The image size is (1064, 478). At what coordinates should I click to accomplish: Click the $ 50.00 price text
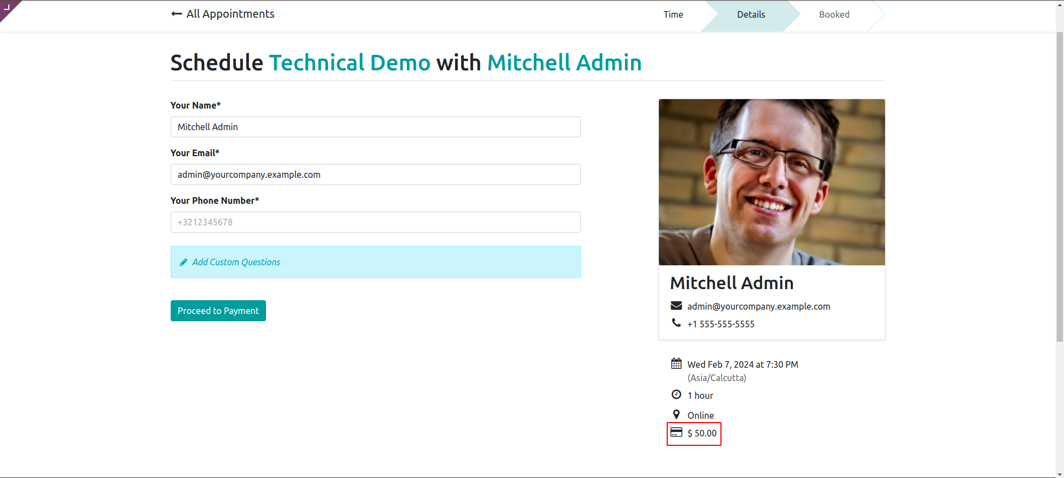[702, 433]
